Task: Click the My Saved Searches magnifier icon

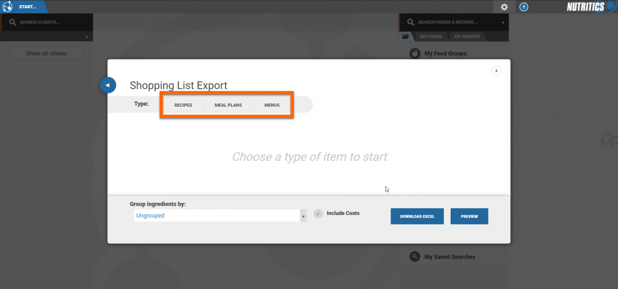Action: [x=415, y=257]
